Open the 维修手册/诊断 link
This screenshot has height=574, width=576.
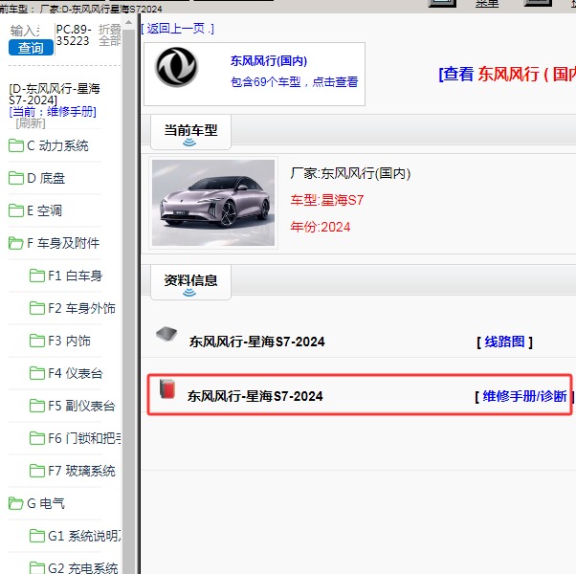pyautogui.click(x=524, y=396)
